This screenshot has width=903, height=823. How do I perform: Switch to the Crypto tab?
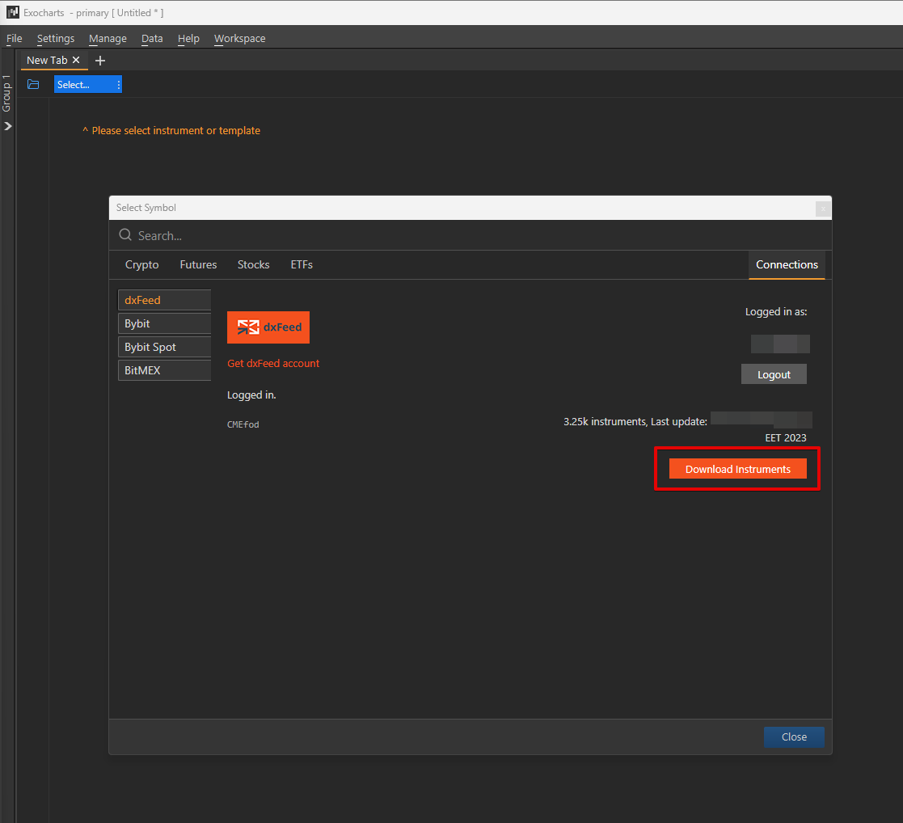(x=141, y=265)
